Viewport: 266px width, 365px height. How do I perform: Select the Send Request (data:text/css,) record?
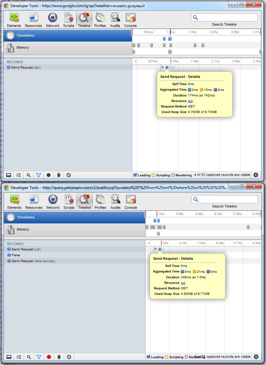[x=33, y=261]
